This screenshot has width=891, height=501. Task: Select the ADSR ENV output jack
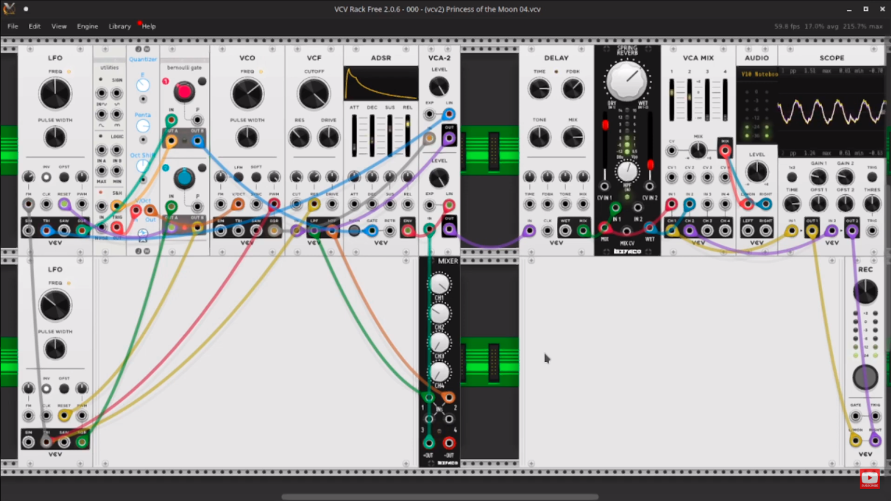tap(408, 231)
